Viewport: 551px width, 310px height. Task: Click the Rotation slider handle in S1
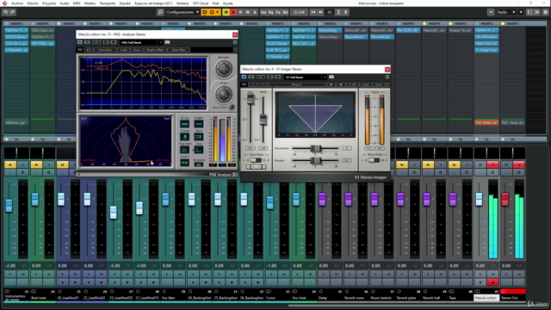click(316, 161)
